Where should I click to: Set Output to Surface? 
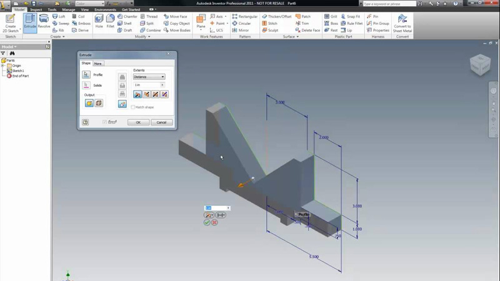click(99, 103)
